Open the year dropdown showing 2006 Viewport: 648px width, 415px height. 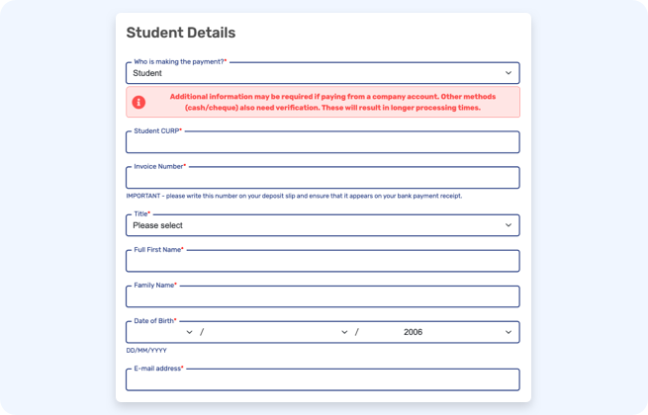tap(439, 332)
